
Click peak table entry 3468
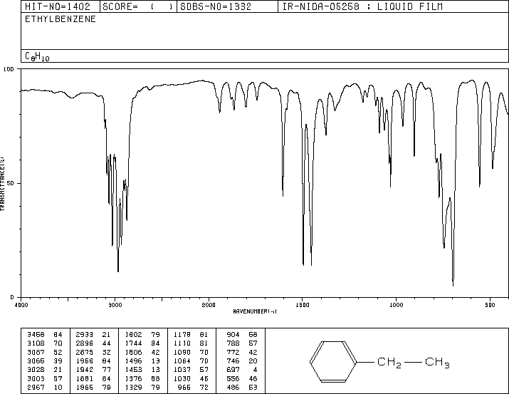pyautogui.click(x=36, y=335)
